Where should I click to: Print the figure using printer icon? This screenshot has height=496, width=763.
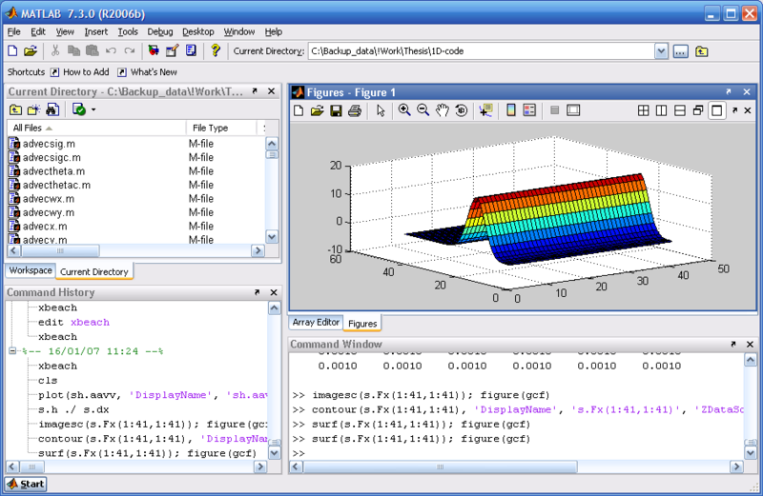tap(355, 110)
